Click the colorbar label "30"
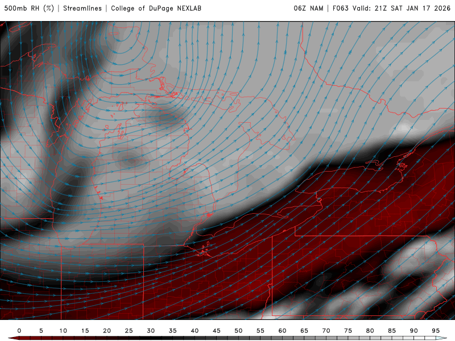The image size is (455, 341). 151,331
